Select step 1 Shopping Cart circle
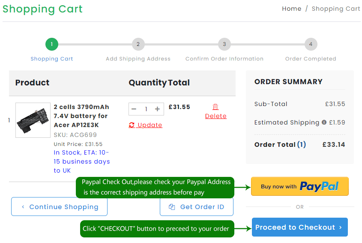The height and width of the screenshot is (243, 362). point(52,44)
